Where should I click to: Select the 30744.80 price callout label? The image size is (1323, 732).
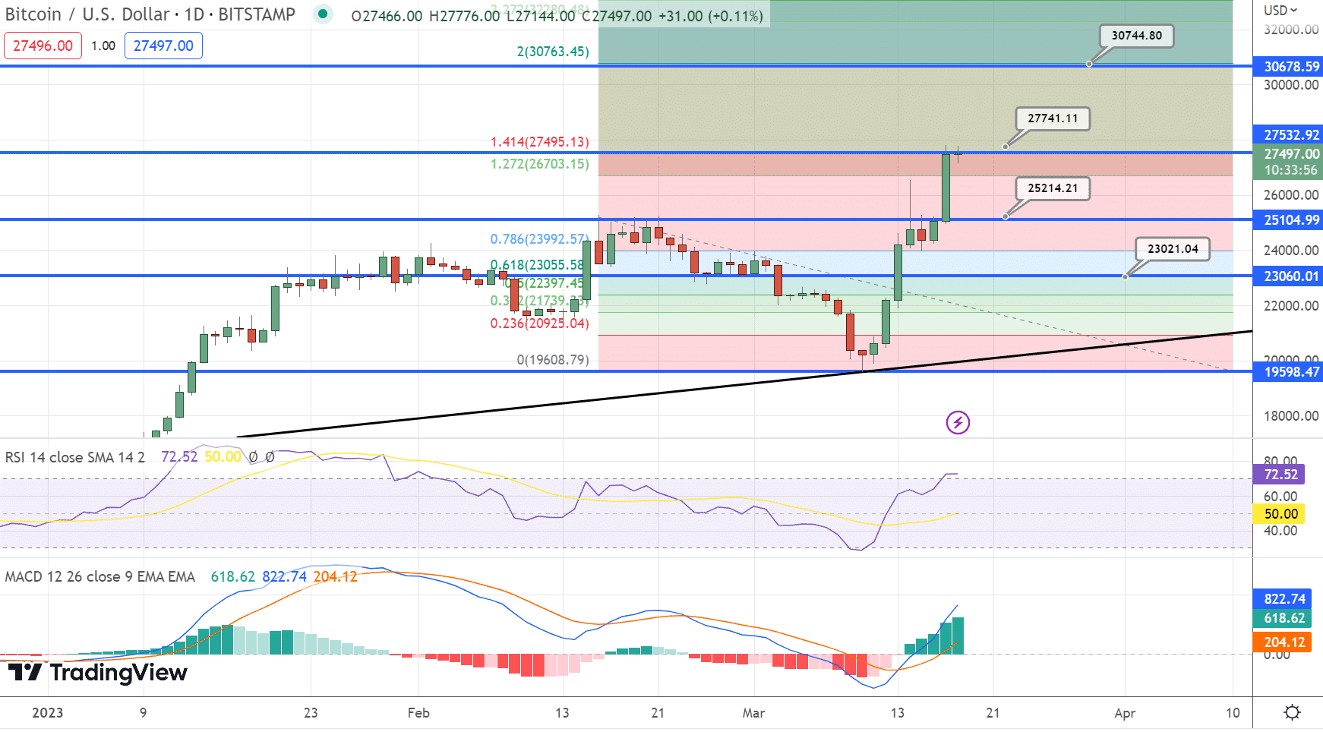click(1136, 36)
